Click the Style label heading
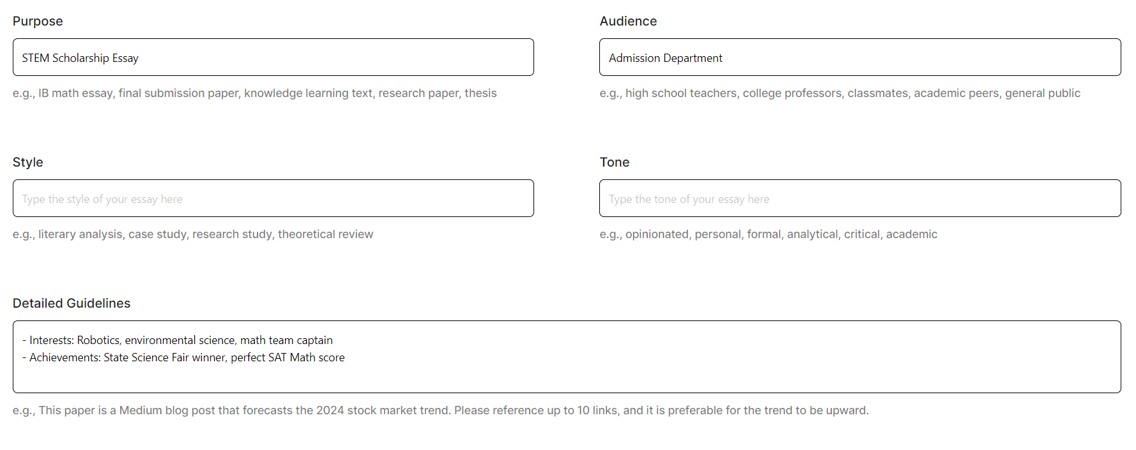The height and width of the screenshot is (450, 1136). pyautogui.click(x=28, y=162)
